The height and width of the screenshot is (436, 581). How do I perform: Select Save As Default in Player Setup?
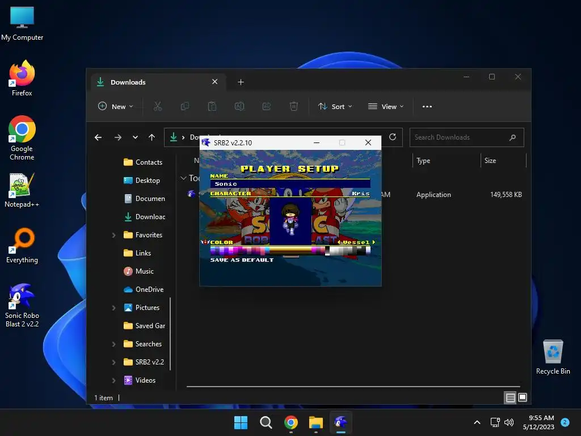pos(242,260)
